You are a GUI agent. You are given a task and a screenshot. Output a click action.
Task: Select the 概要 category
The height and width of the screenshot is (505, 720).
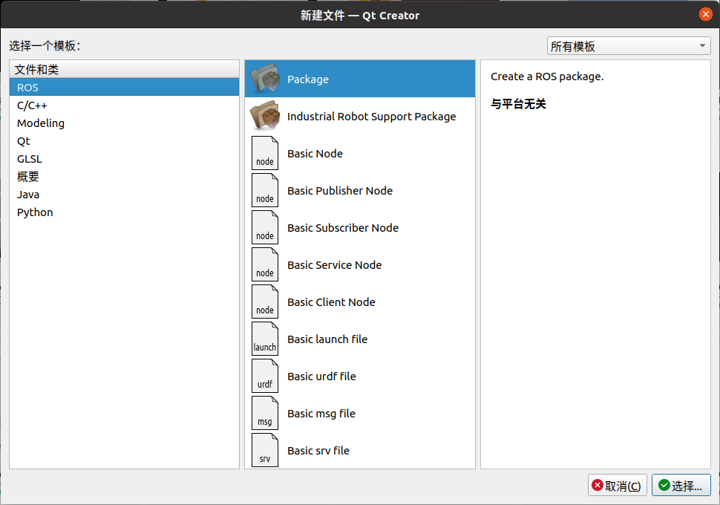[x=125, y=177]
